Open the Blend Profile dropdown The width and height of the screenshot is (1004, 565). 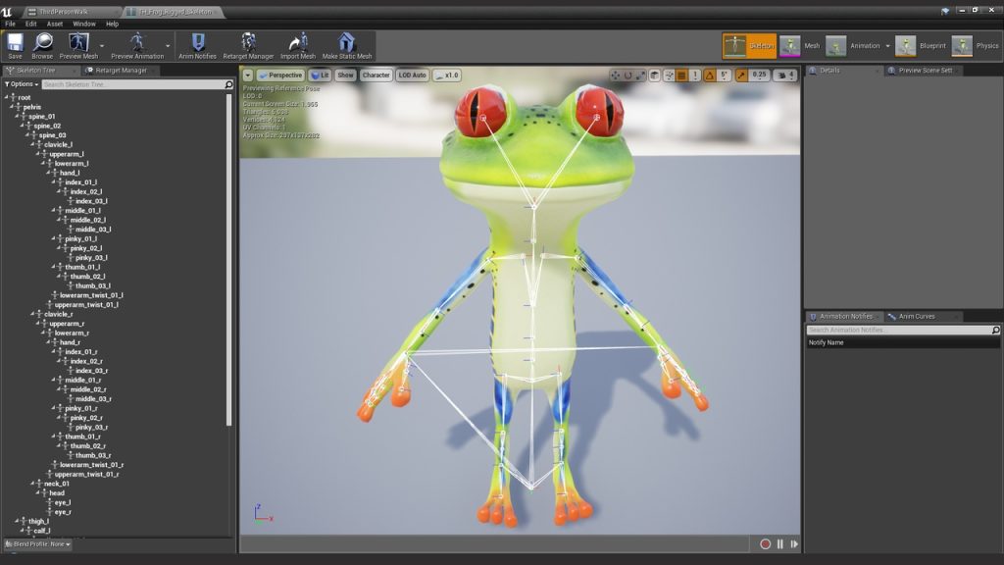(x=37, y=543)
